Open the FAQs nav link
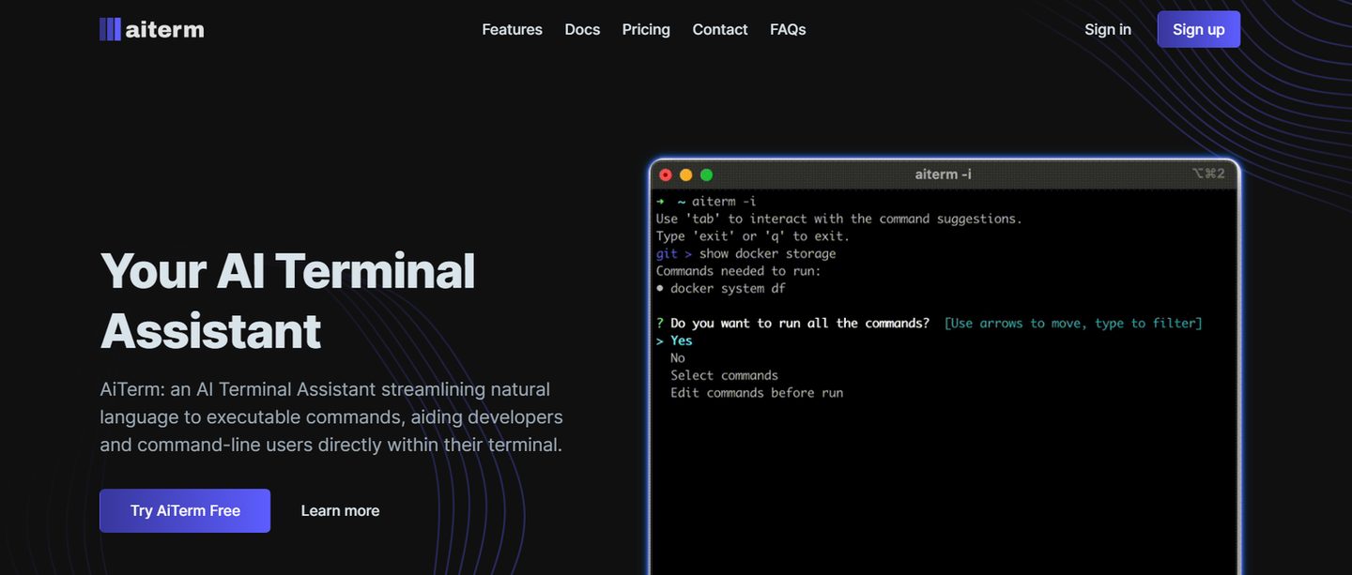The image size is (1352, 575). point(788,29)
